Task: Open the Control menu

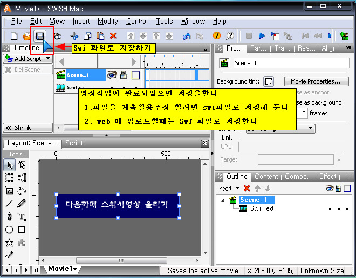Action: pyautogui.click(x=137, y=22)
